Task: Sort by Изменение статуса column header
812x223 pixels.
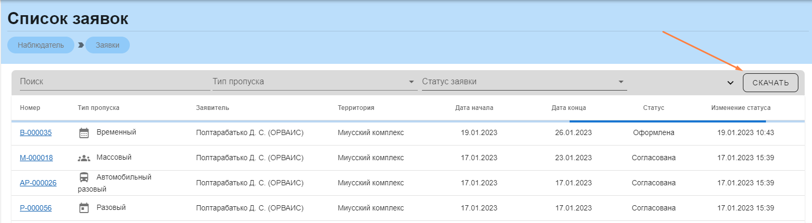Action: [x=741, y=108]
